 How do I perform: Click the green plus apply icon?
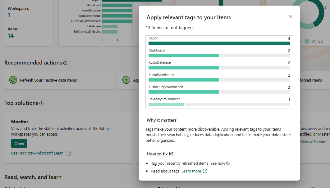click(126, 80)
